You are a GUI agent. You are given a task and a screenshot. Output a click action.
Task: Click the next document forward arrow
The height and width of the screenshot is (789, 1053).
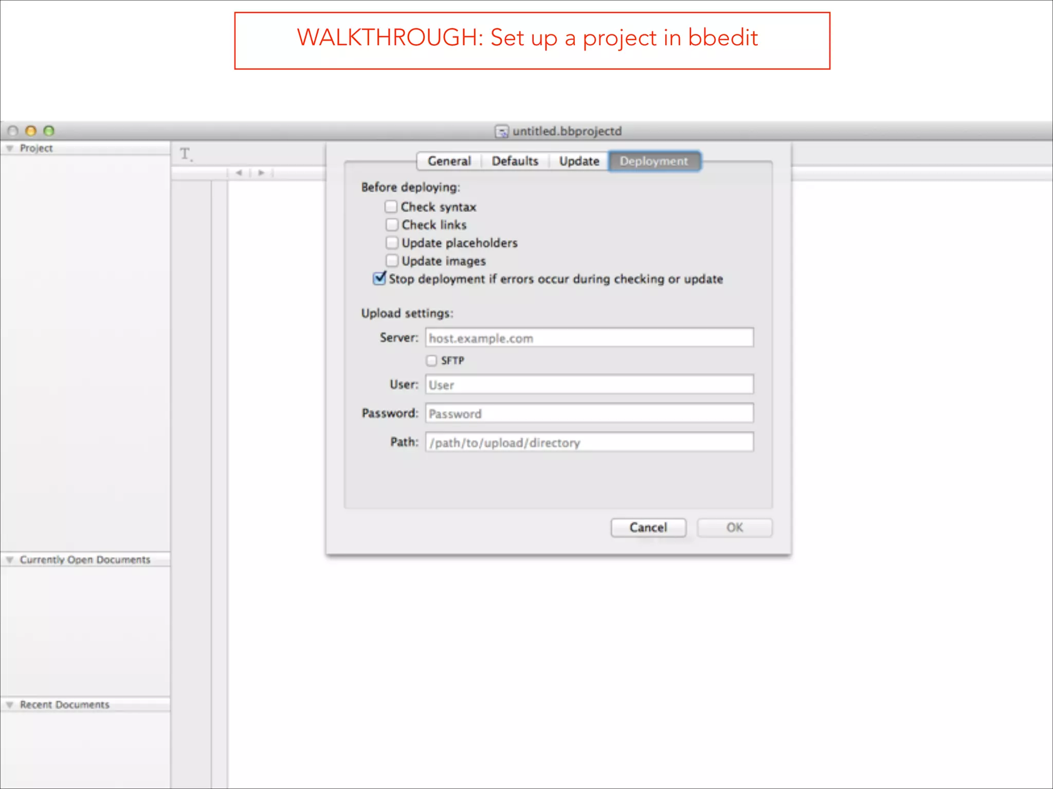tap(261, 173)
